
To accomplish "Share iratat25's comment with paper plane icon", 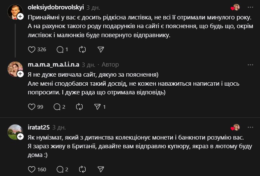I will tap(101, 169).
